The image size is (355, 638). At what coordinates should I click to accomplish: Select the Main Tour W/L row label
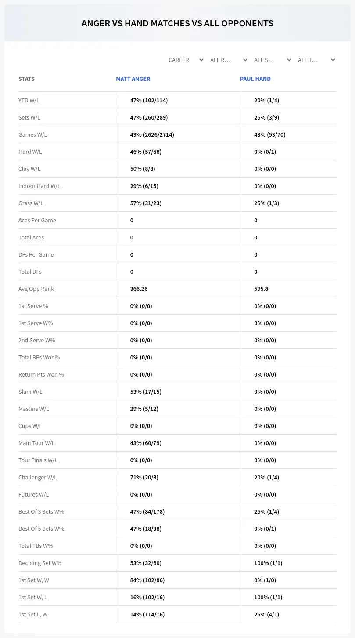point(36,443)
